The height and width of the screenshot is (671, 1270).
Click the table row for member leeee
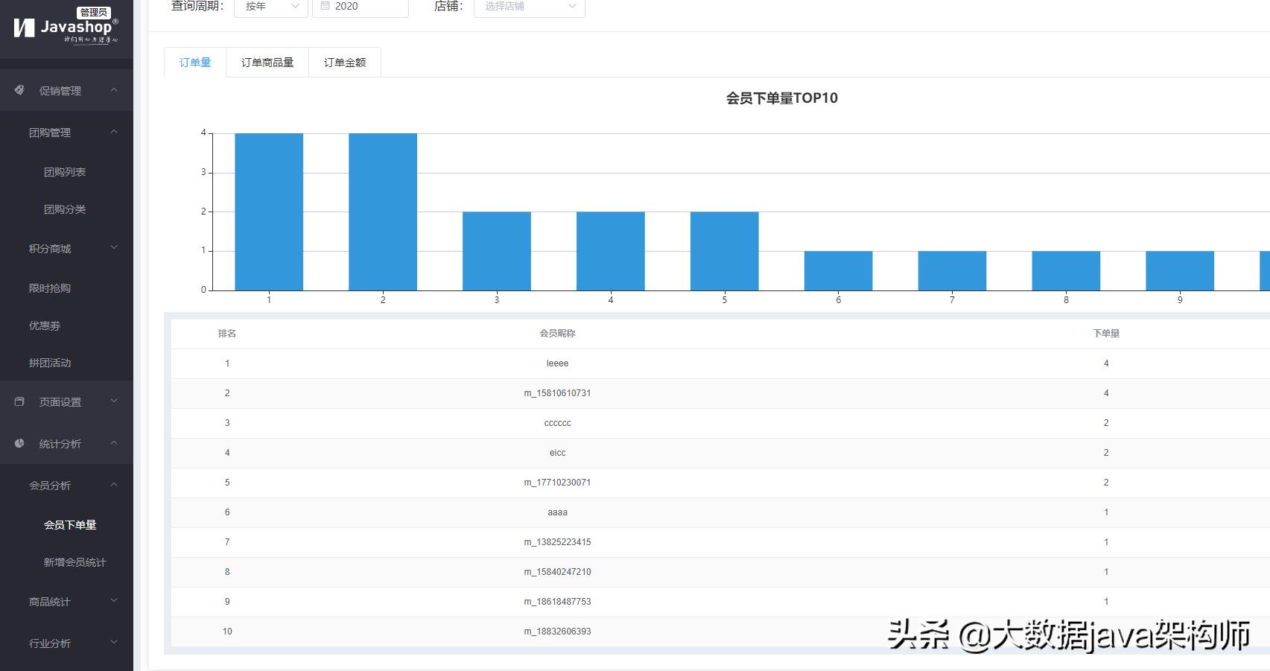pos(559,363)
